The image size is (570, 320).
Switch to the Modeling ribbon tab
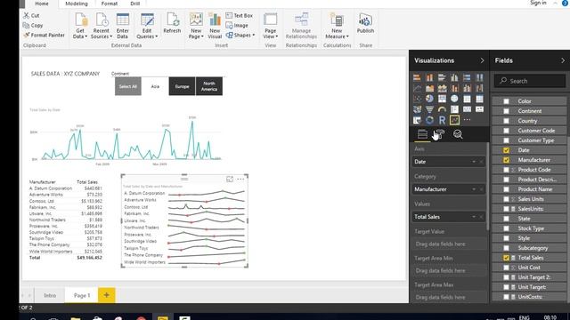point(77,4)
